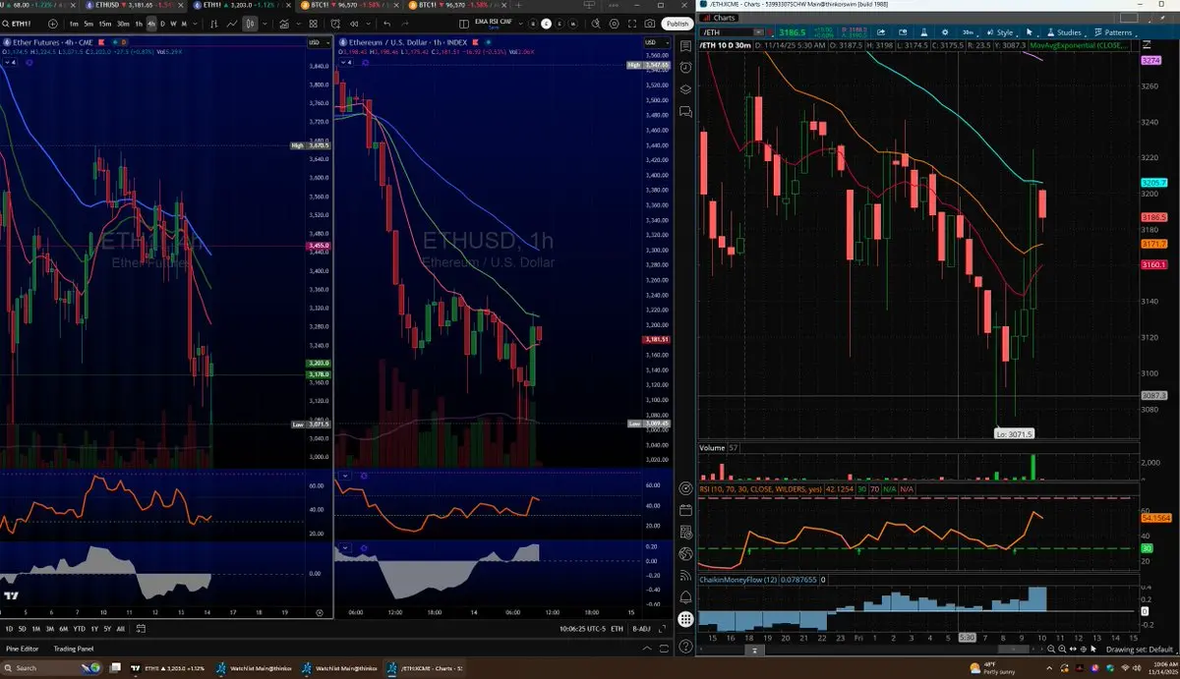Open the new browser tab plus button
Screen dimensions: 1180x679
point(519,6)
